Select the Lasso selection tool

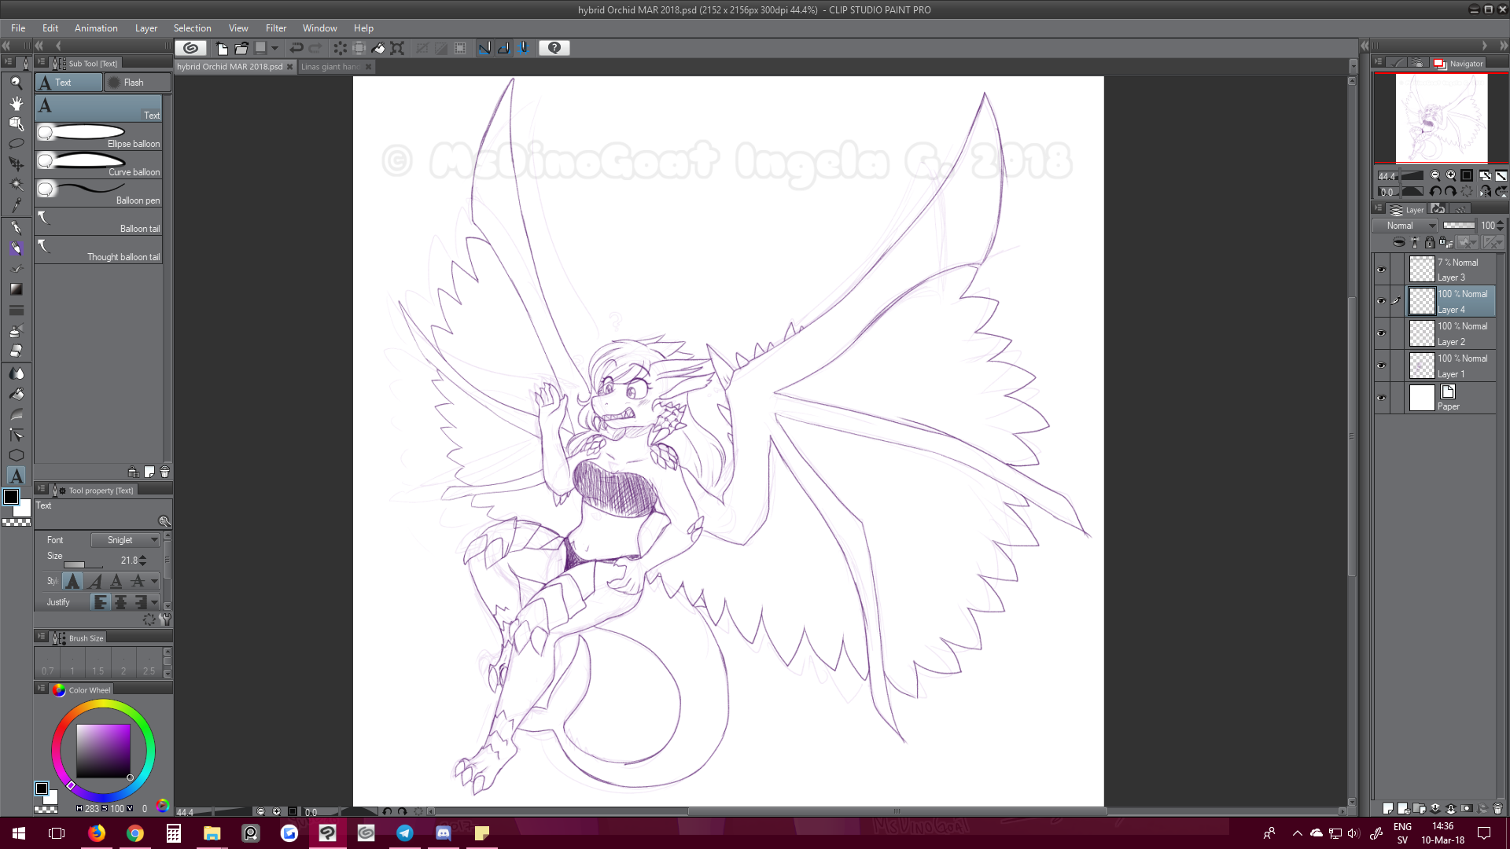point(16,144)
